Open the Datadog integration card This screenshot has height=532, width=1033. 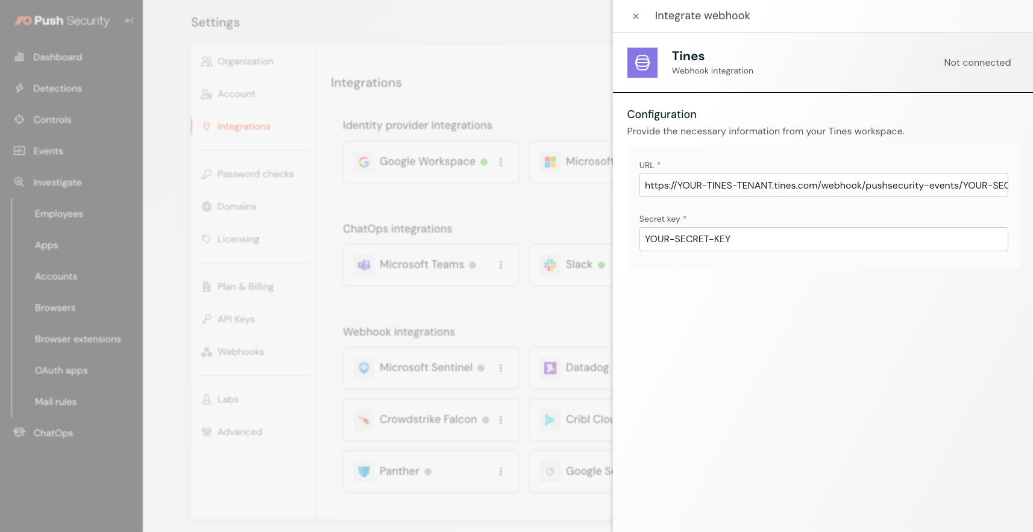coord(571,368)
